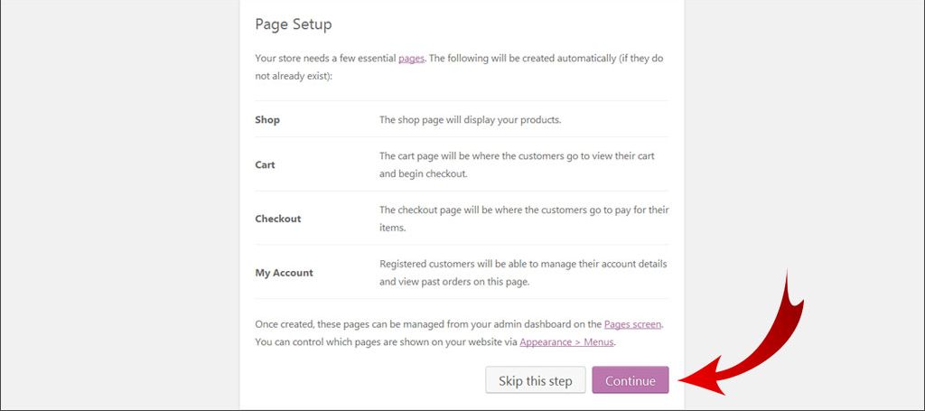
Task: Open the "Appearance > Menus" link
Action: (566, 342)
